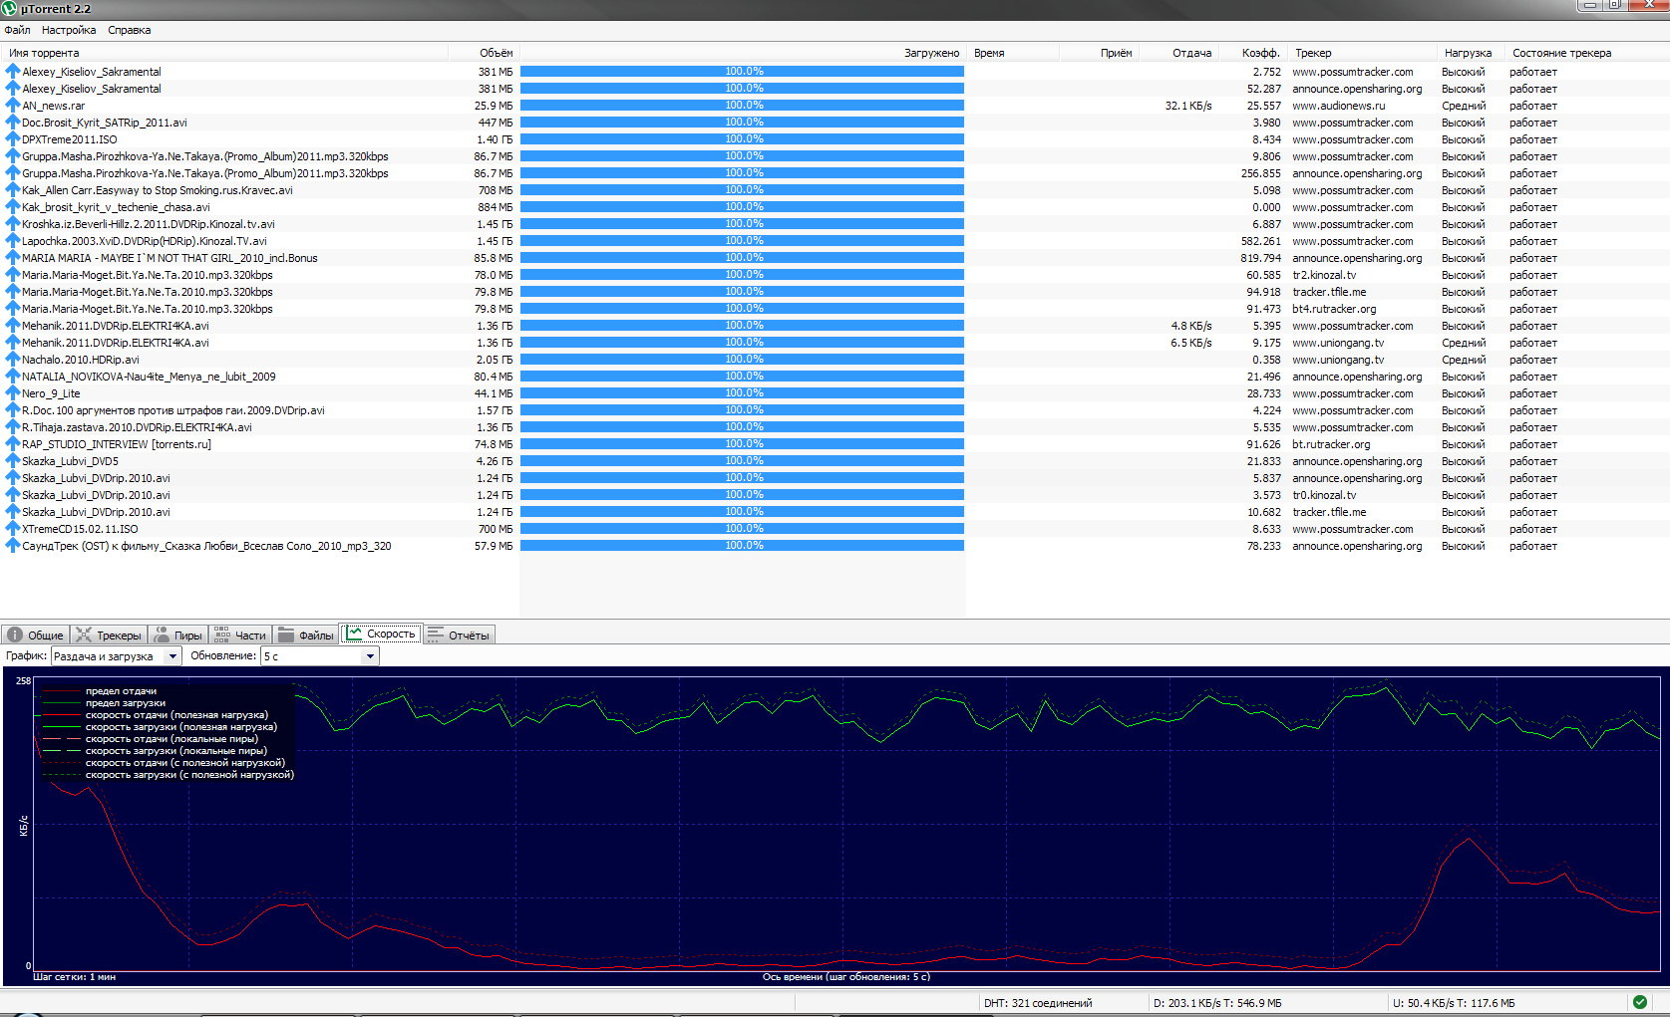The height and width of the screenshot is (1017, 1670).
Task: Open the График dropdown 'Раздача и загрузка'
Action: point(117,656)
